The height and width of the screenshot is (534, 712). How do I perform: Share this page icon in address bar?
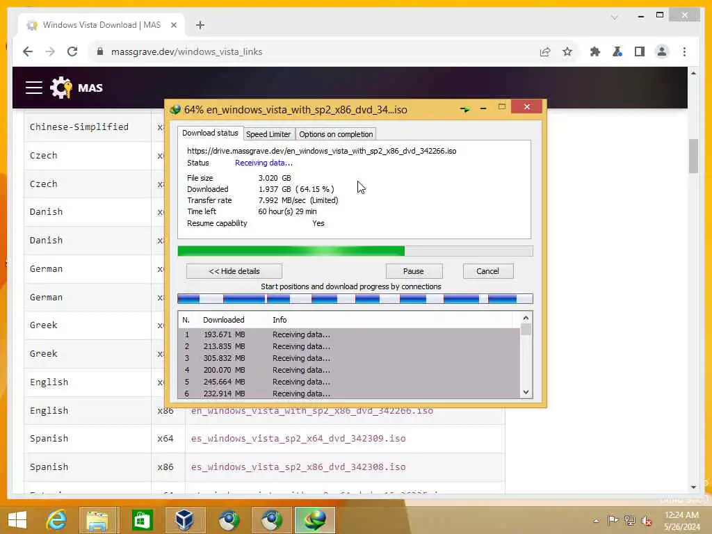(x=545, y=51)
